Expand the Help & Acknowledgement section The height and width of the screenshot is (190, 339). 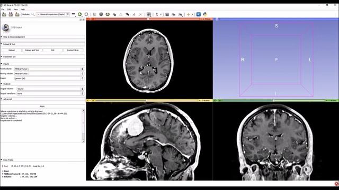coord(42,37)
